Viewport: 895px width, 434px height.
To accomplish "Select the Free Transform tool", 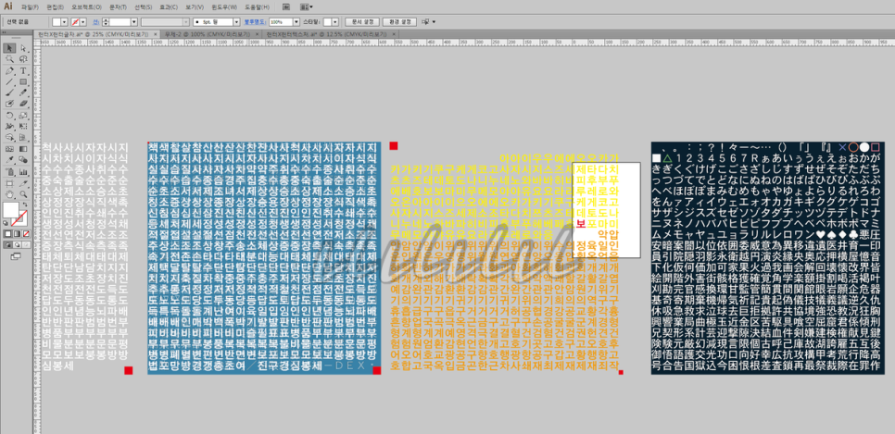I will [x=23, y=127].
